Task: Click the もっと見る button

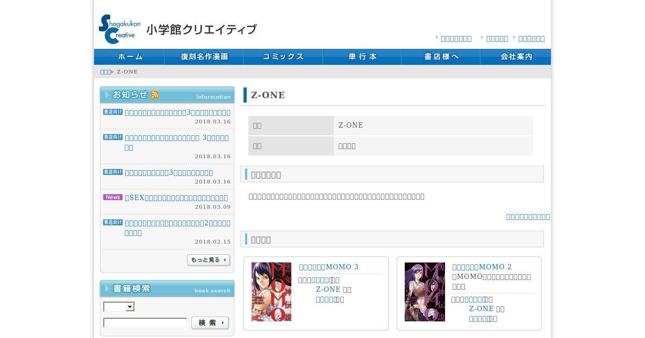Action: tap(209, 260)
